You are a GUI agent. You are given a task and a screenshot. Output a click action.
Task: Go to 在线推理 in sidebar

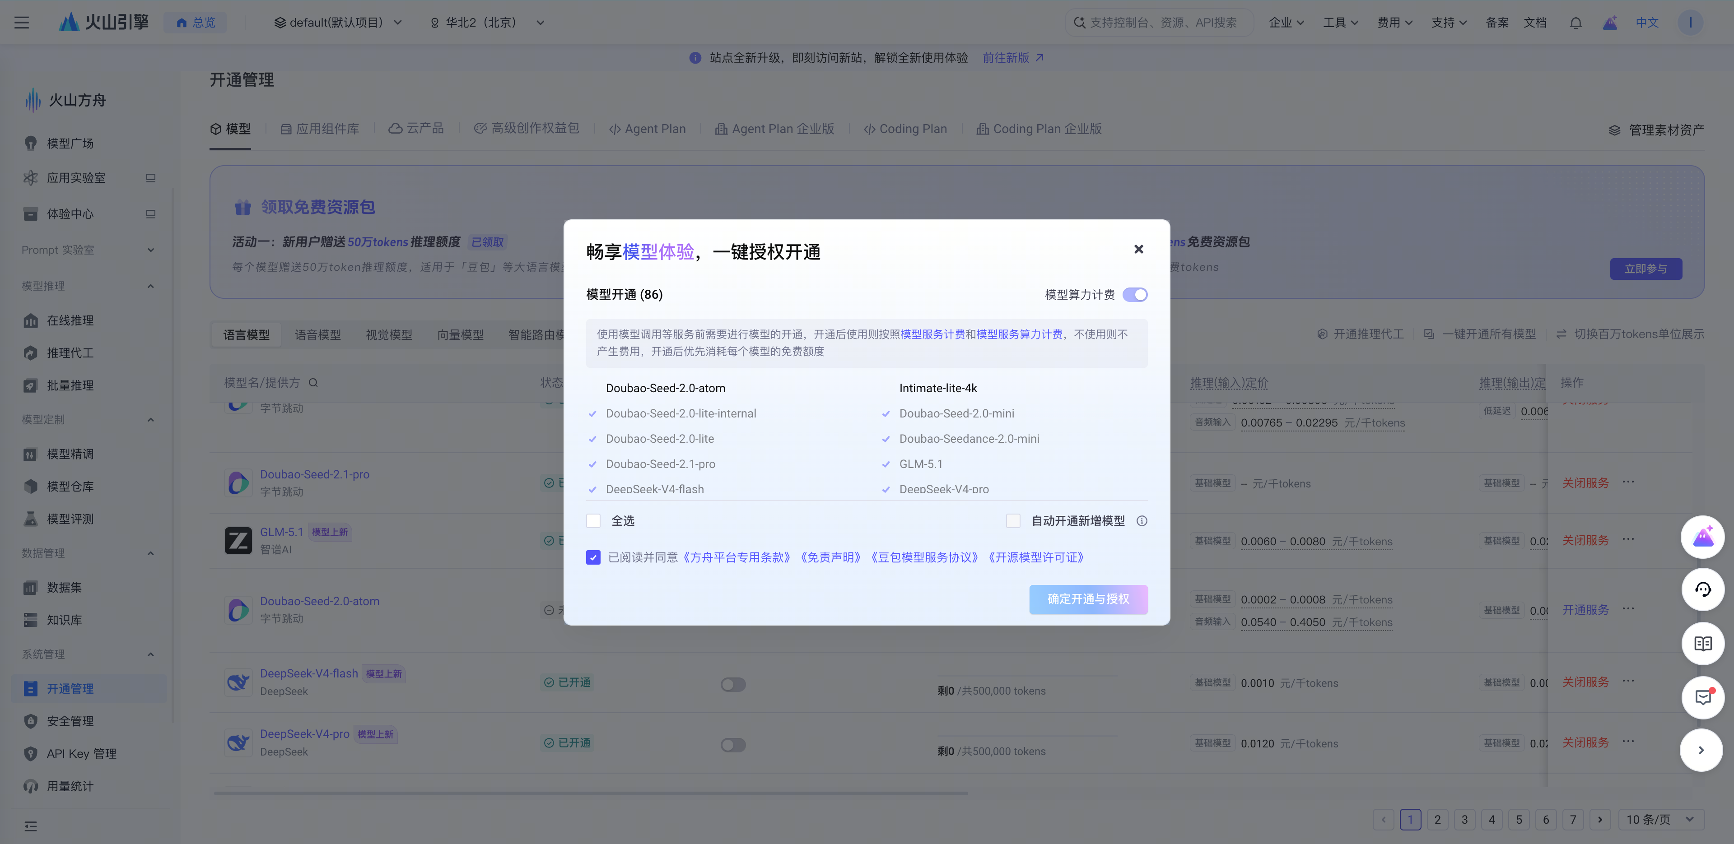70,320
